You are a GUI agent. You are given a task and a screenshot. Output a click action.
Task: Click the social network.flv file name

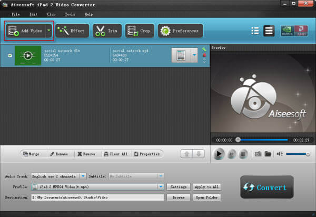coord(62,51)
